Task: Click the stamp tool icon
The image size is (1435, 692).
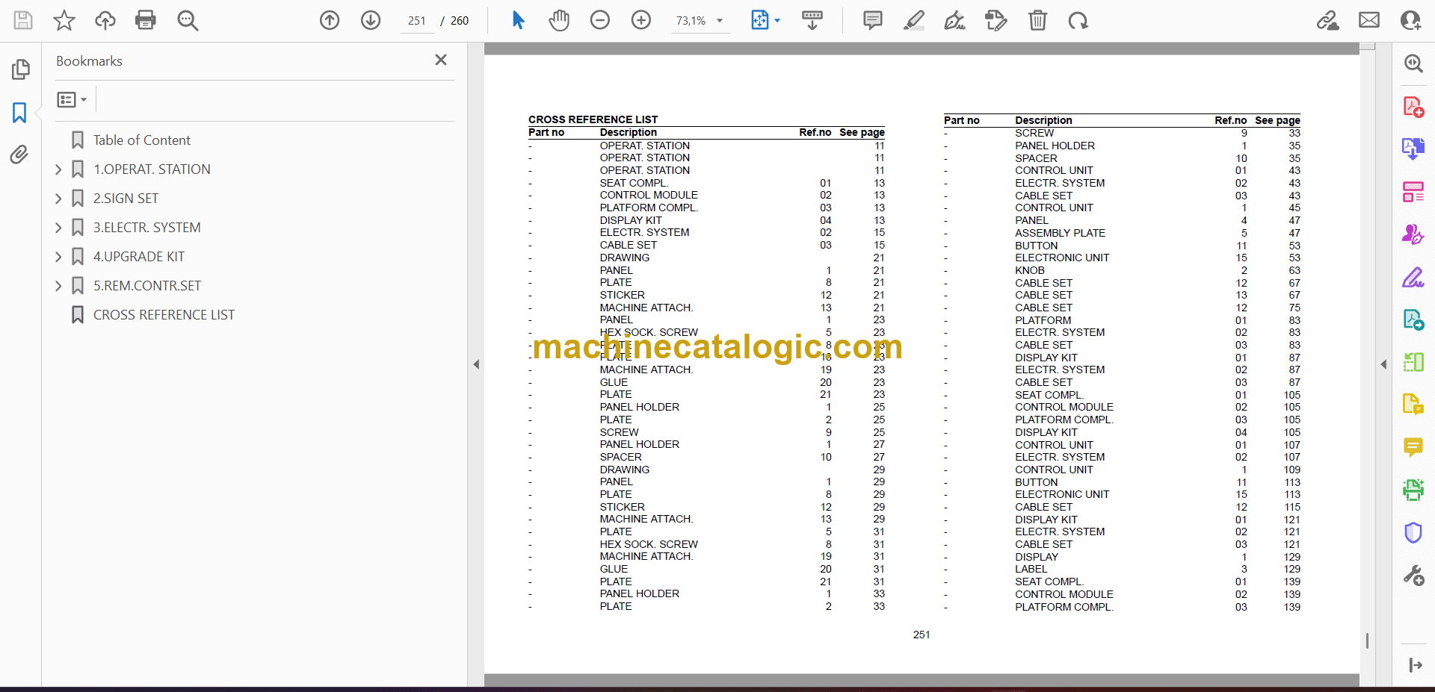Action: pyautogui.click(x=996, y=20)
